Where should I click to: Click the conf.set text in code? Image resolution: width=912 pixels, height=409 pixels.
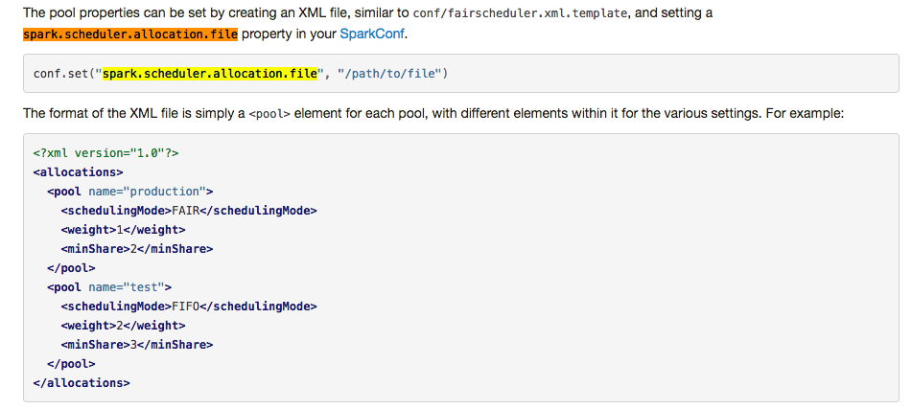coord(60,73)
